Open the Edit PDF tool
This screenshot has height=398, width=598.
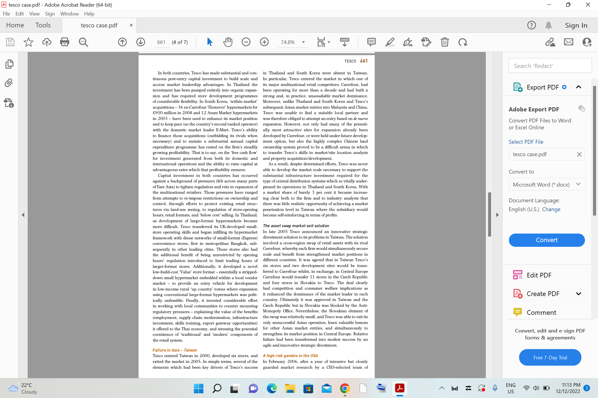(x=539, y=275)
